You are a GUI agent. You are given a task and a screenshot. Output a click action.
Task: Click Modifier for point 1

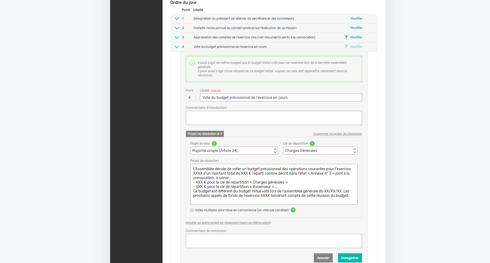357,19
